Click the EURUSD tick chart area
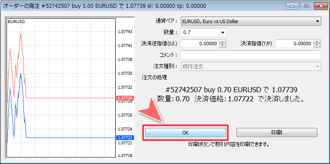The image size is (330, 164). (x=61, y=88)
